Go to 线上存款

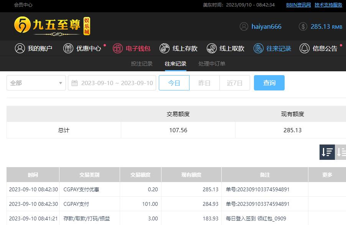[x=178, y=48]
